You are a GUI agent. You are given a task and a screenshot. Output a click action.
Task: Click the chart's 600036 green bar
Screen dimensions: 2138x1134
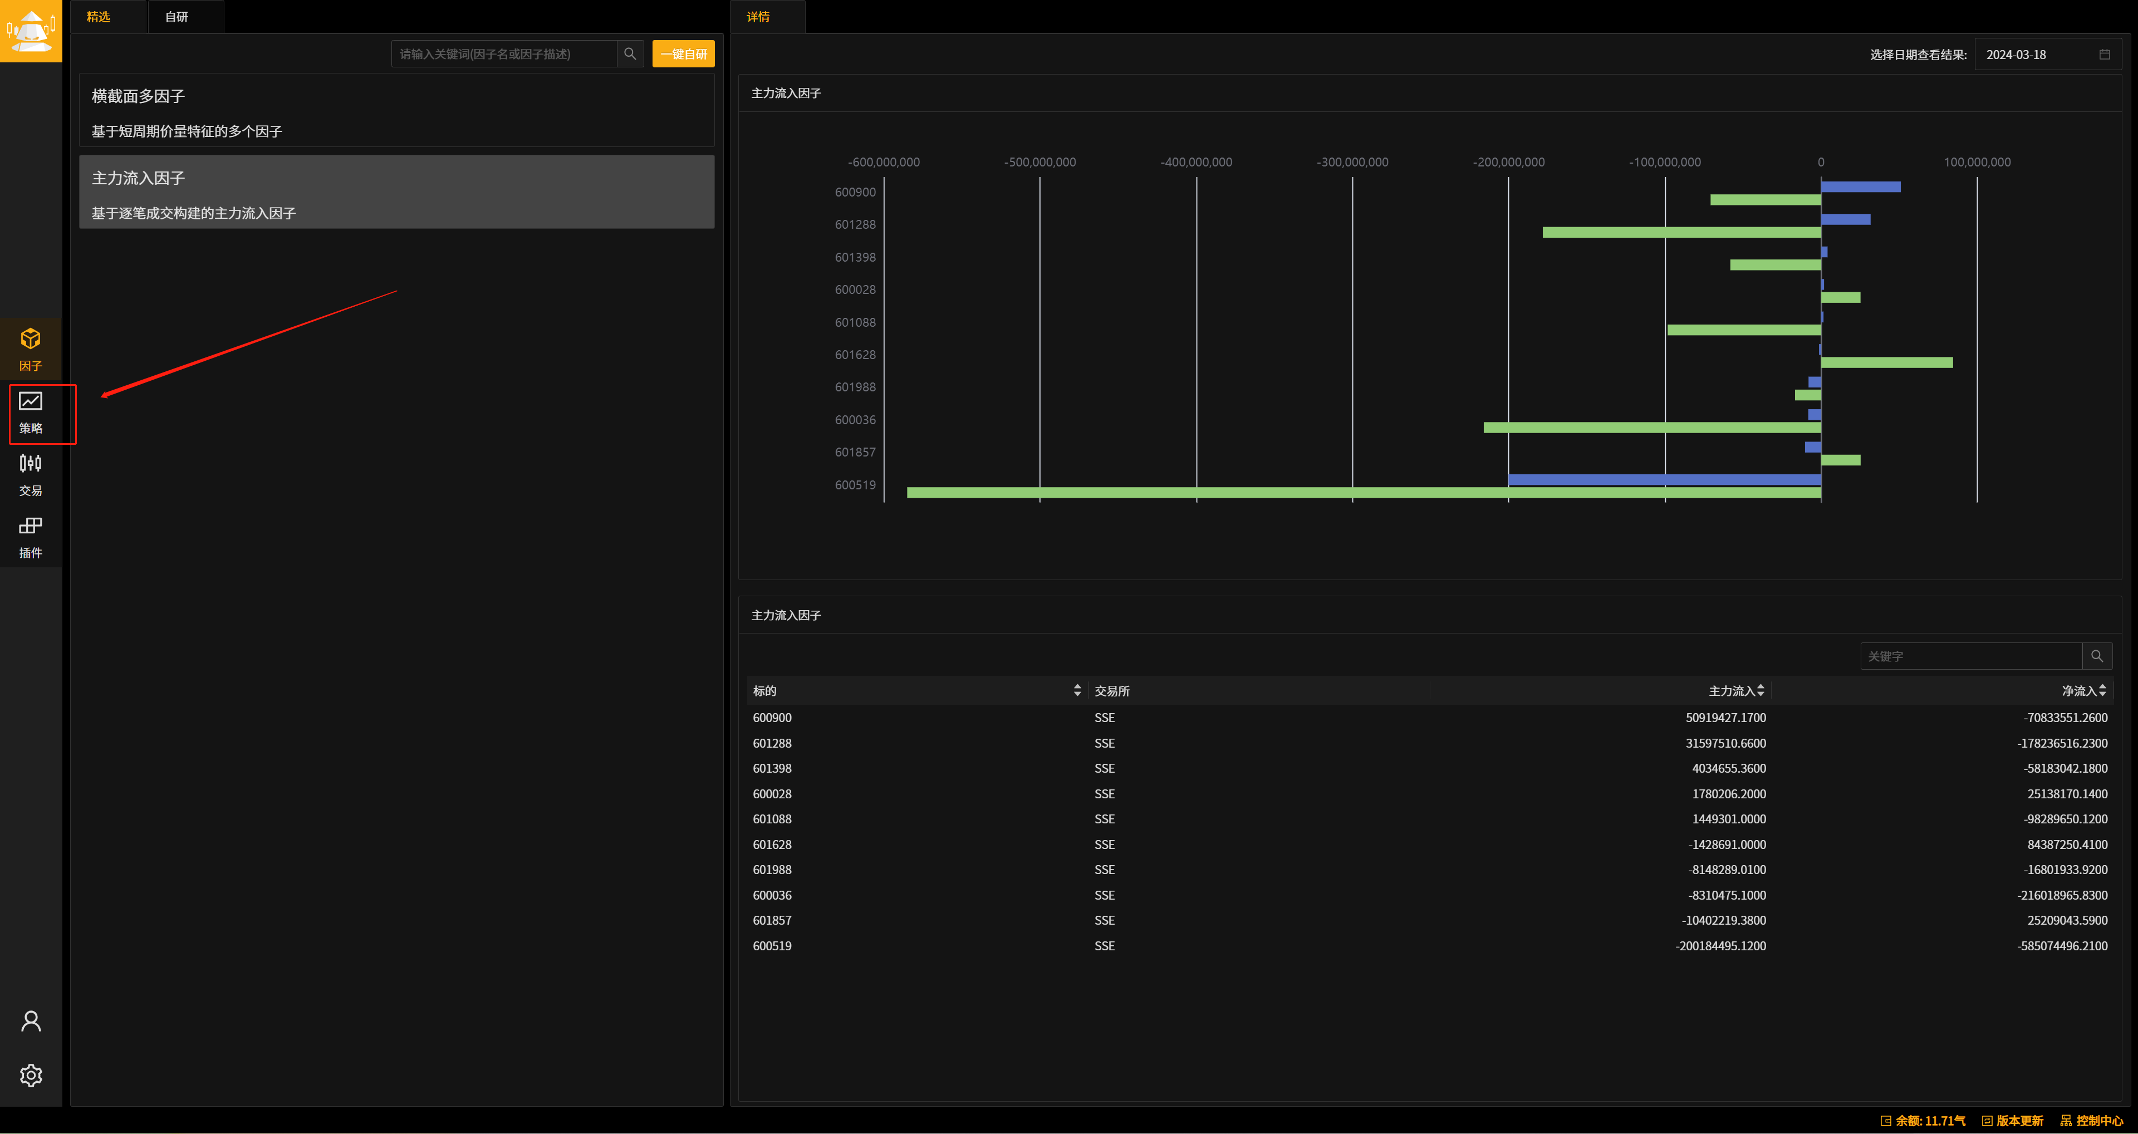1652,428
